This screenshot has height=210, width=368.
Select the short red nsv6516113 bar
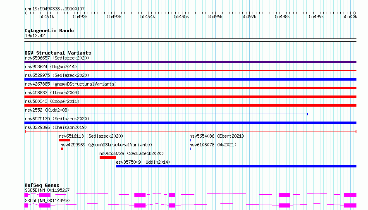coord(65,140)
